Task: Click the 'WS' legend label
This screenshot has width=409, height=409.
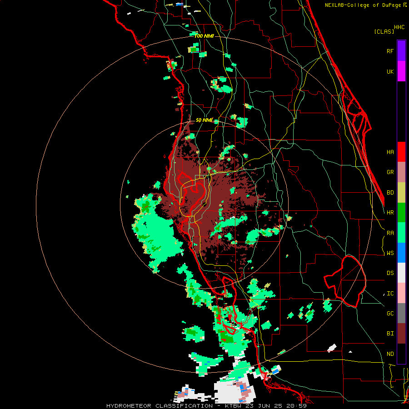Action: click(390, 253)
